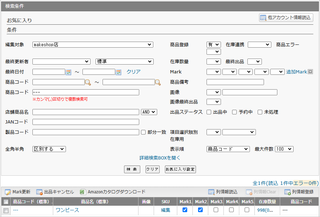Click magnifier icon of second 商品コード range field
The image size is (320, 217).
coord(158,82)
